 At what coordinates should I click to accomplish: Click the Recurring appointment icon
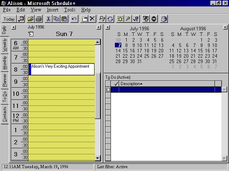pyautogui.click(x=111, y=19)
